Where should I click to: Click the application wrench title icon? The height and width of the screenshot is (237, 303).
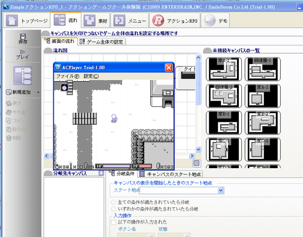pyautogui.click(x=6, y=7)
